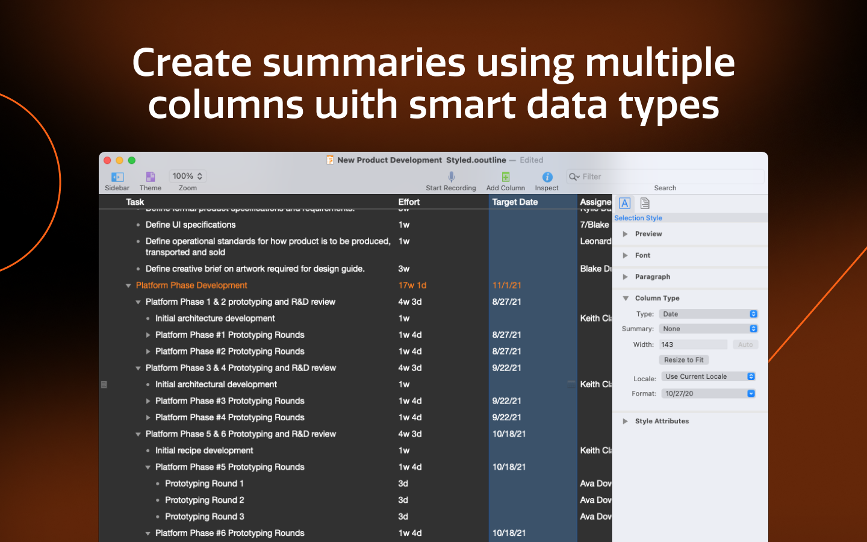Select the Prototyping Round 2 row
Screen dimensions: 867x542
(x=205, y=500)
